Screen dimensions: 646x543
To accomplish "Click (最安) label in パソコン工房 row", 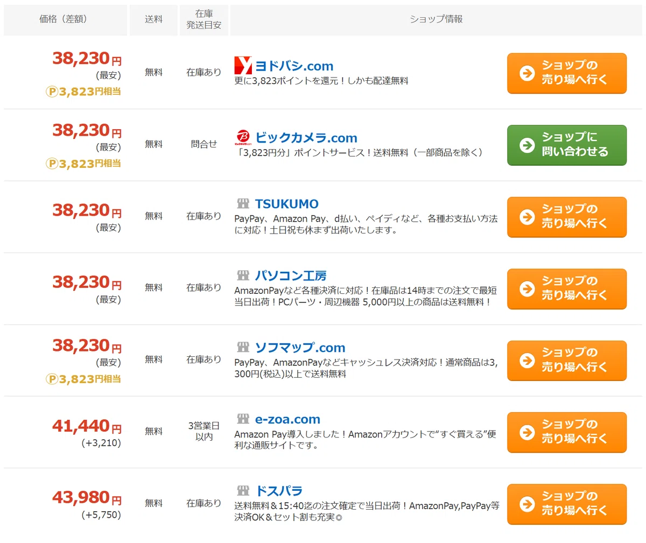I will pos(108,299).
